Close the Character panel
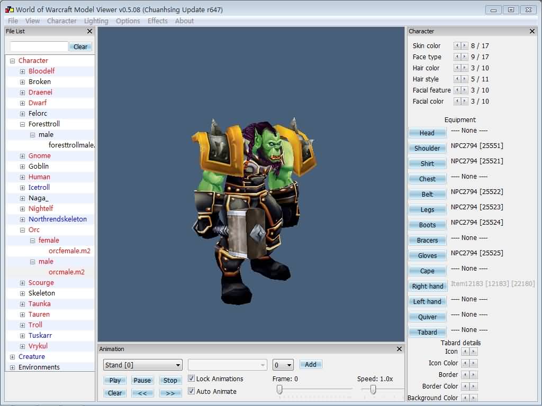542x406 pixels. pos(532,31)
